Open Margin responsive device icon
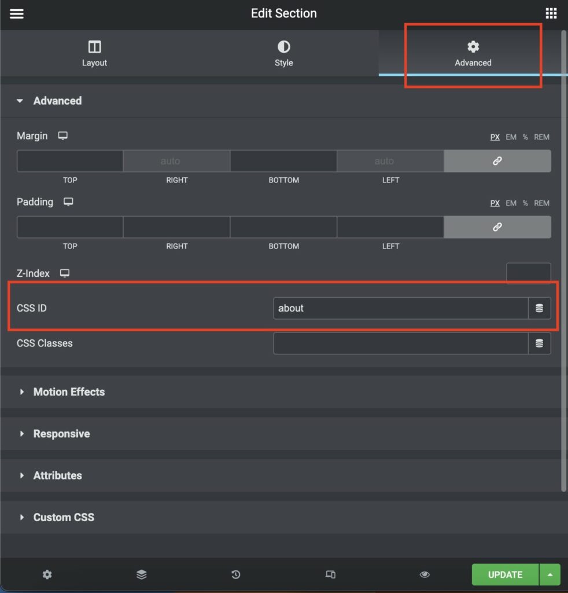This screenshot has width=568, height=593. 62,136
